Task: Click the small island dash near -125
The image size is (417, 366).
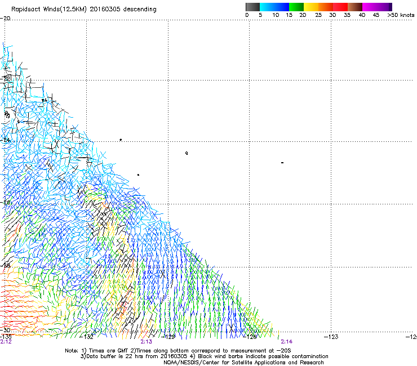Action: 282,162
